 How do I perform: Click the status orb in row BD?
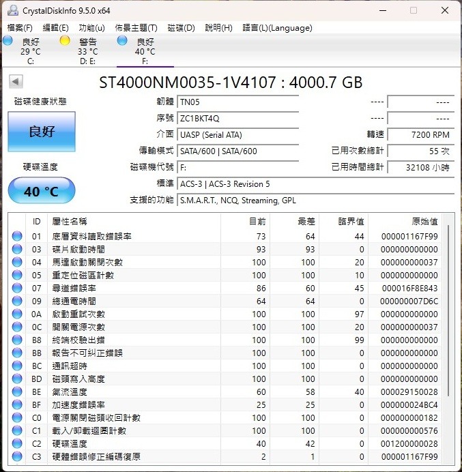[x=17, y=379]
